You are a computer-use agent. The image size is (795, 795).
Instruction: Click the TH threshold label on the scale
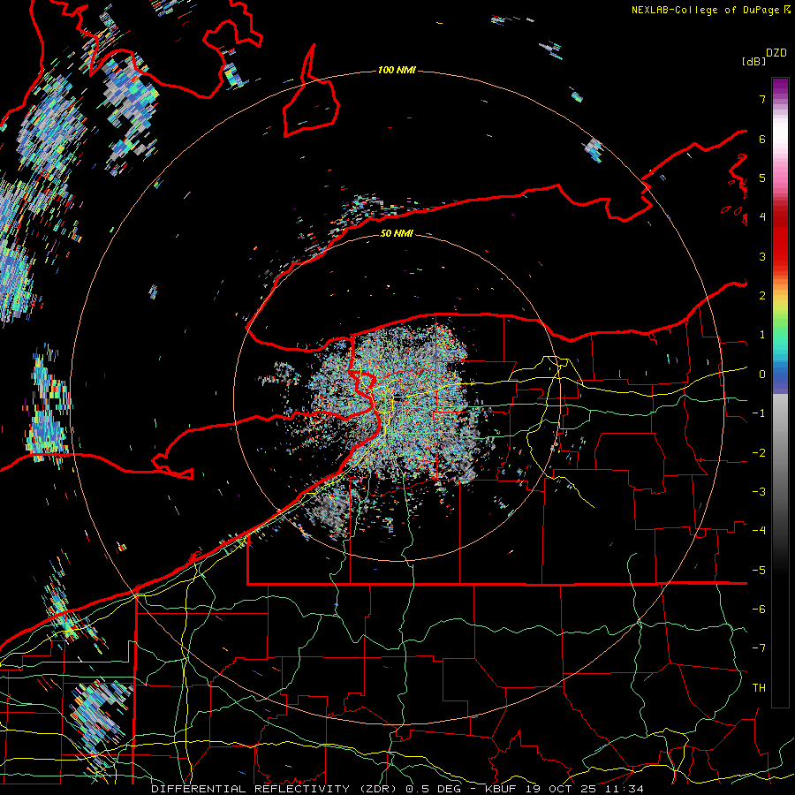[759, 688]
